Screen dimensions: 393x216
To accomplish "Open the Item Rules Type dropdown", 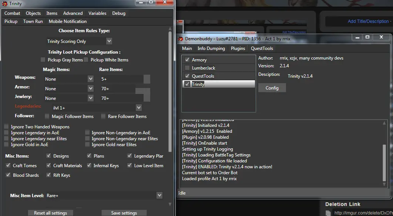I will [109, 41].
